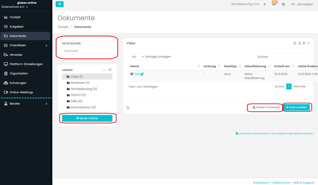Open Schulungen from the sidebar
The image size is (318, 185).
(18, 83)
